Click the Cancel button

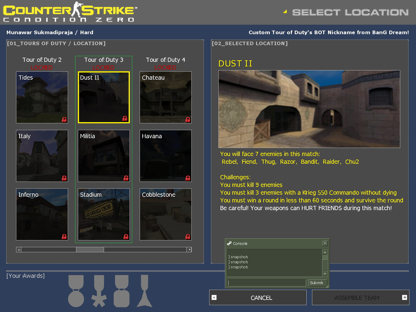(x=261, y=297)
